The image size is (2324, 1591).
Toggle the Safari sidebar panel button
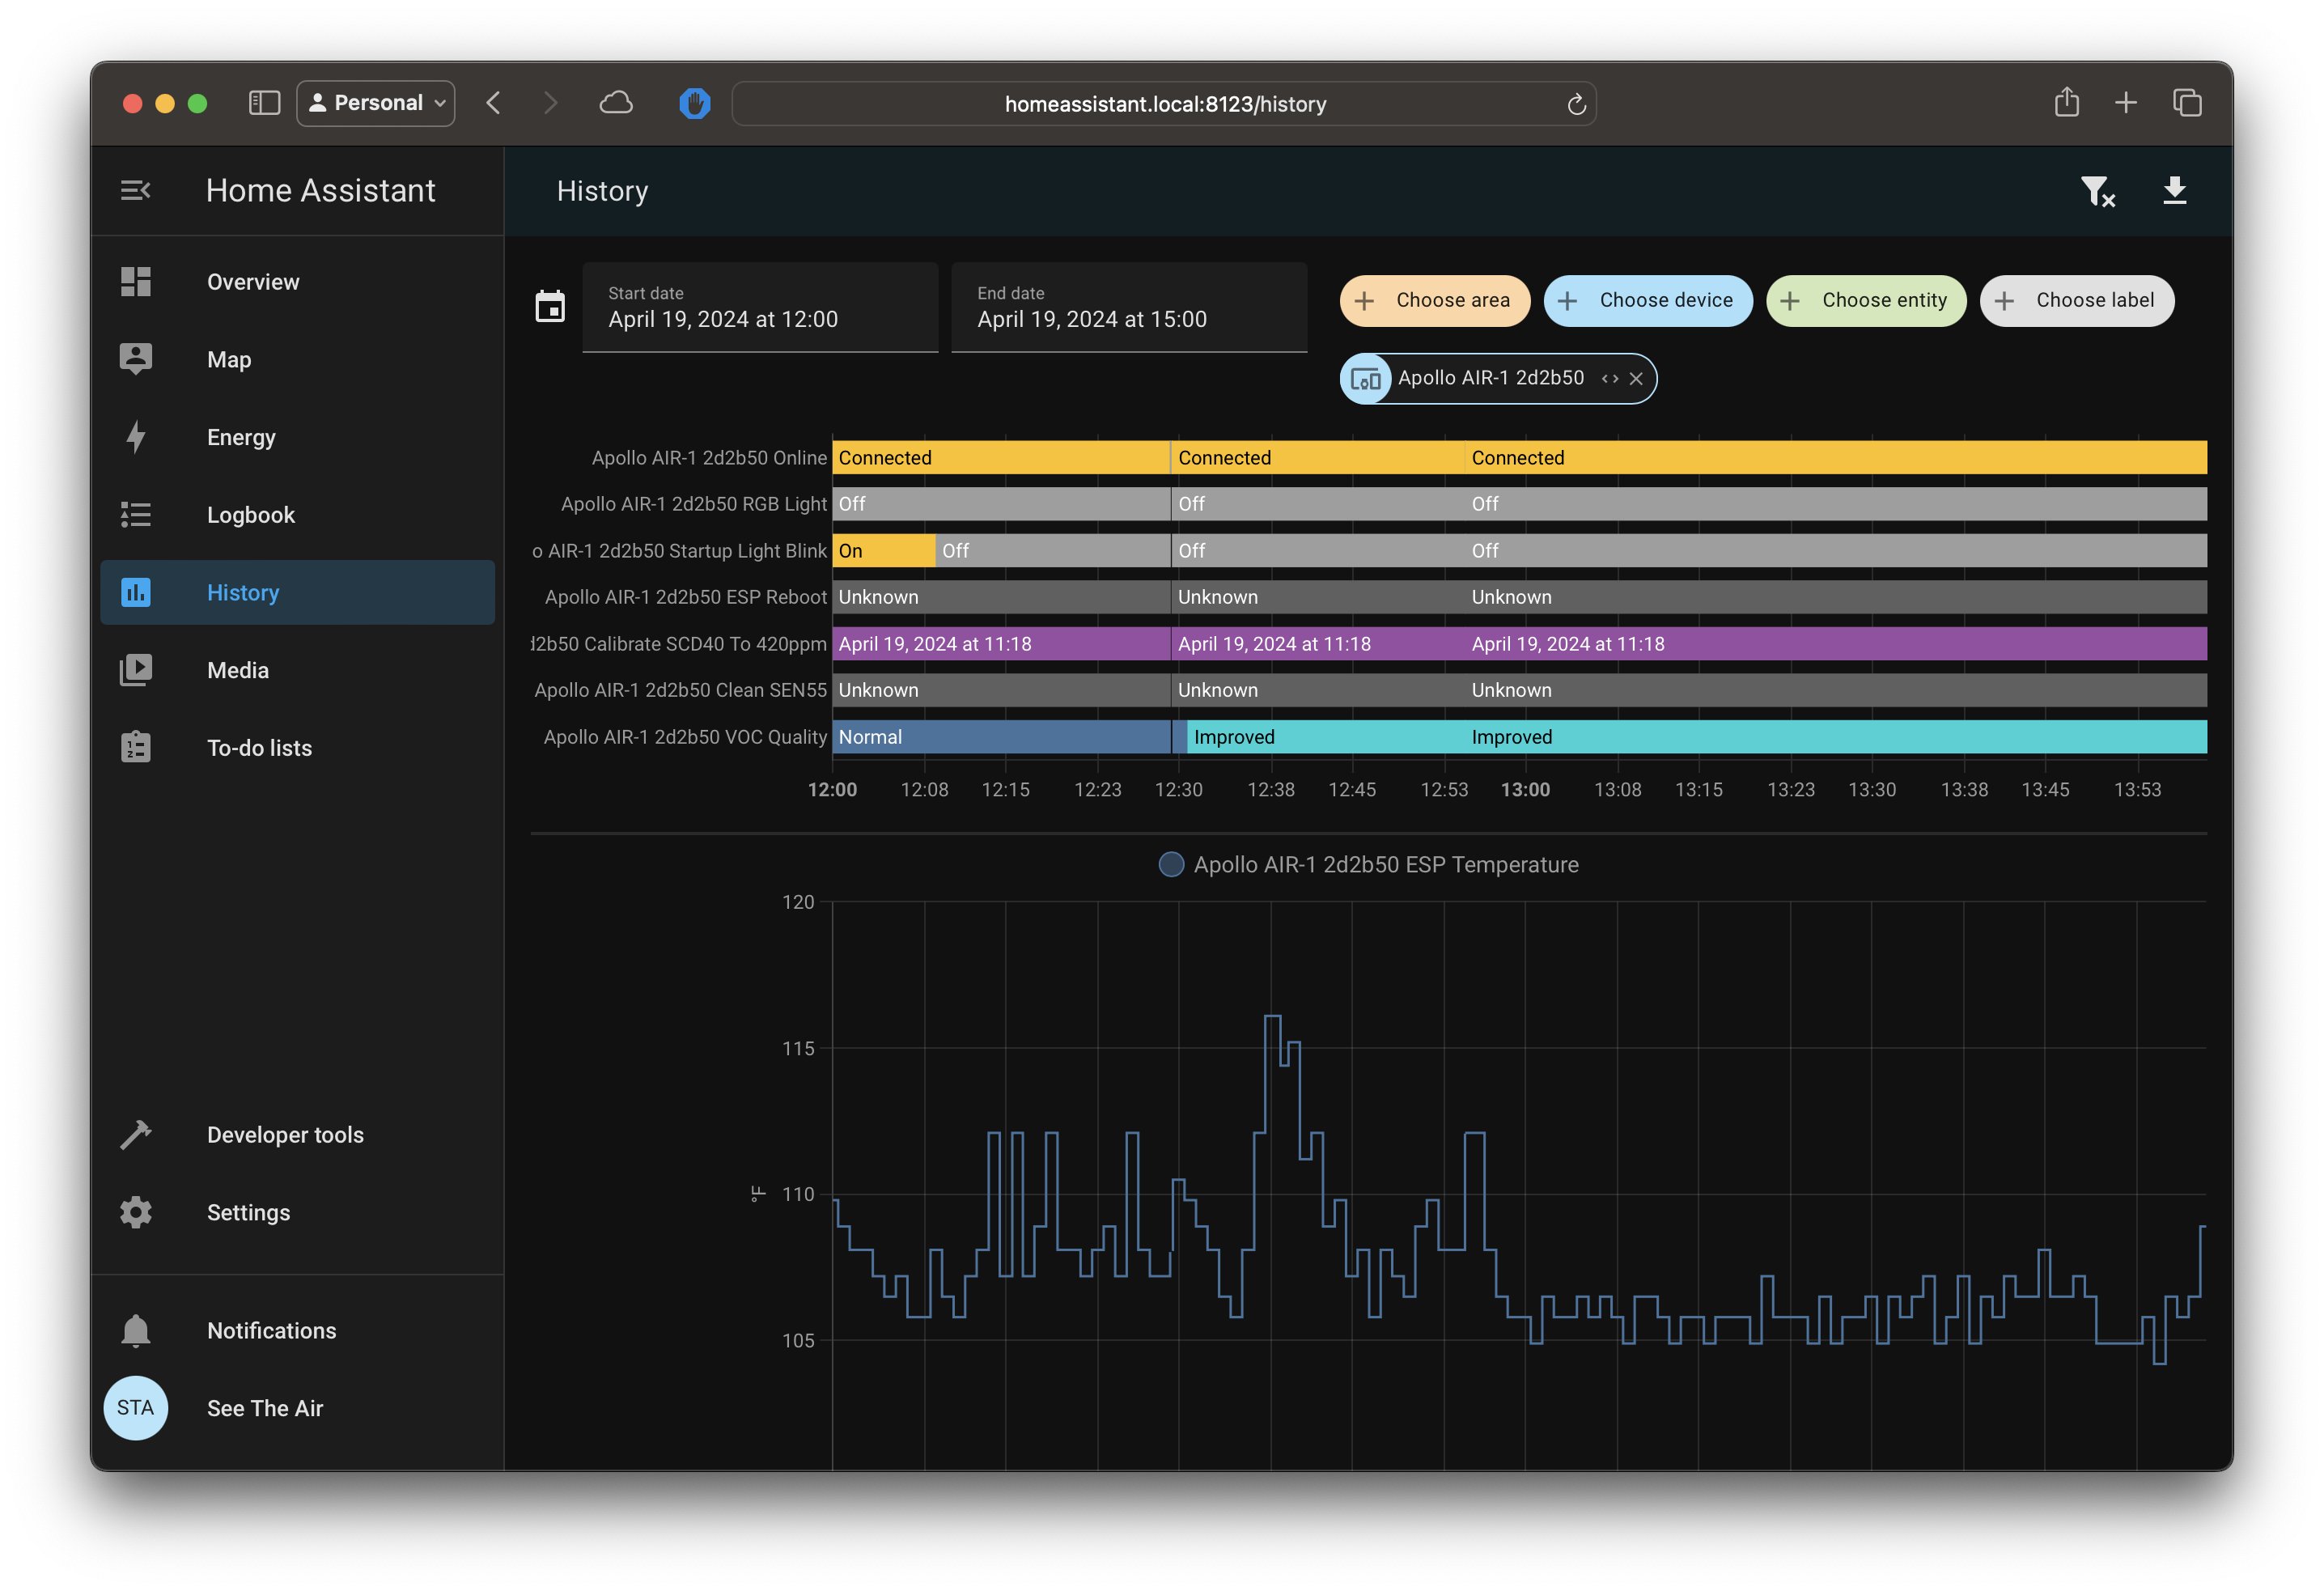[264, 103]
